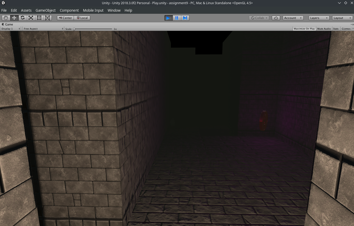Viewport: 354px width, 226px height.
Task: Toggle Gizmos in Game view
Action: click(346, 29)
